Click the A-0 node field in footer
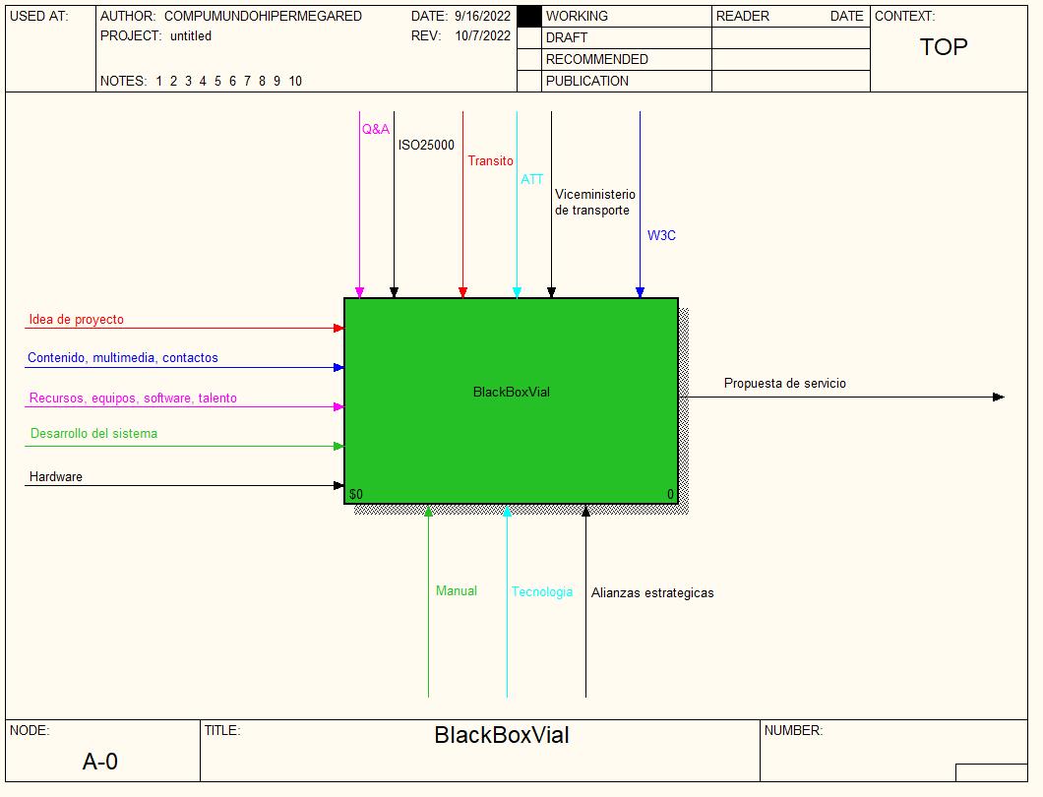 [x=100, y=761]
